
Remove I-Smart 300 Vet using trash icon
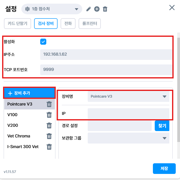[x=49, y=147]
